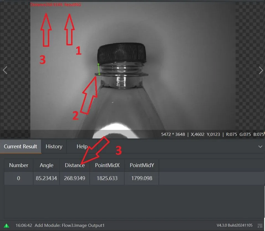
Task: Select result row number 0
Action: coord(19,178)
